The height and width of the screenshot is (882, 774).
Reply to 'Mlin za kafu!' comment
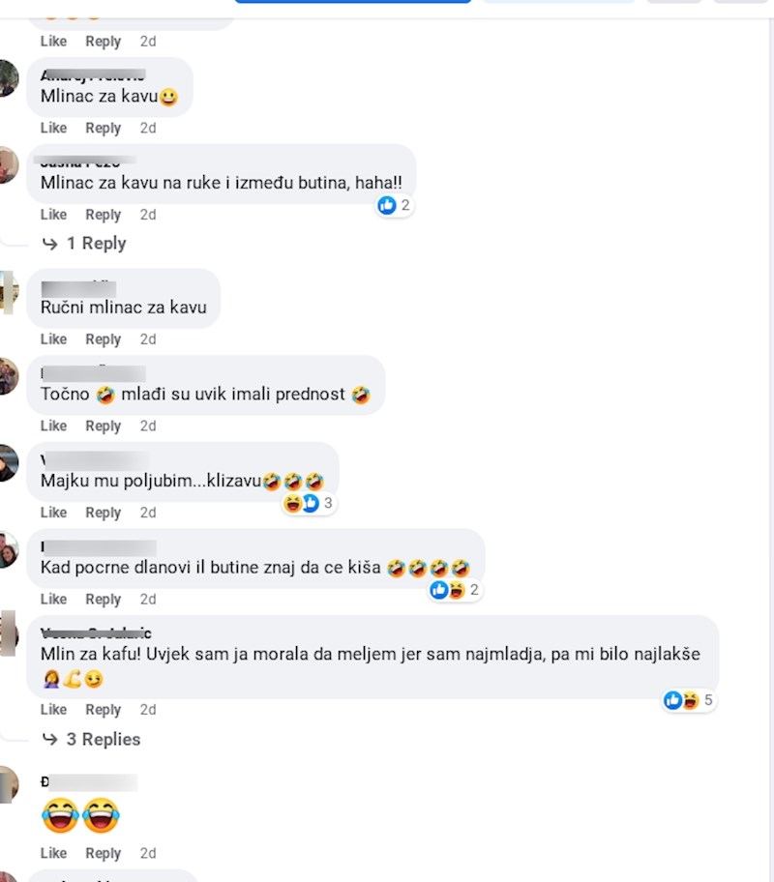103,710
